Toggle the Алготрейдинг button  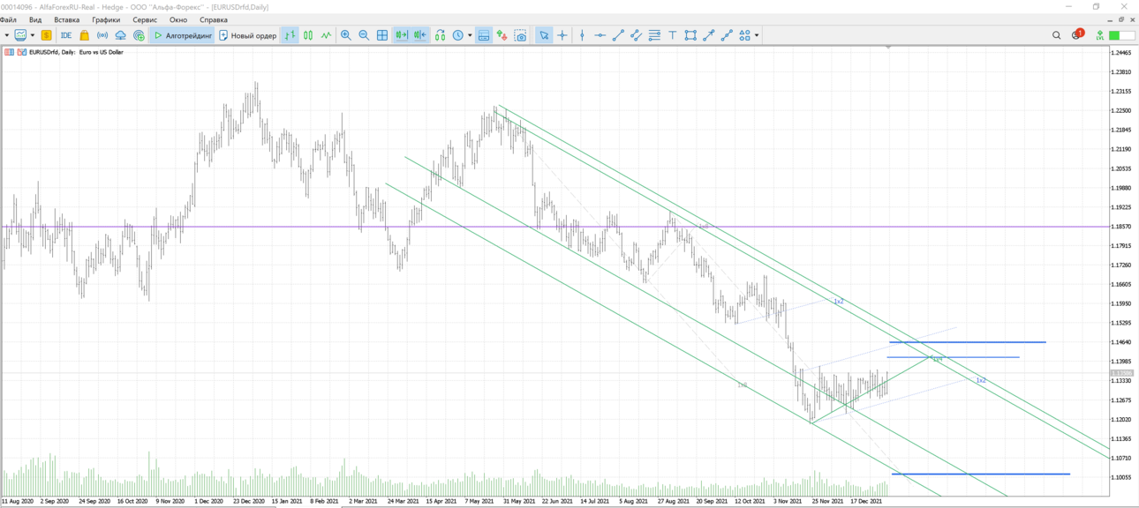(183, 35)
